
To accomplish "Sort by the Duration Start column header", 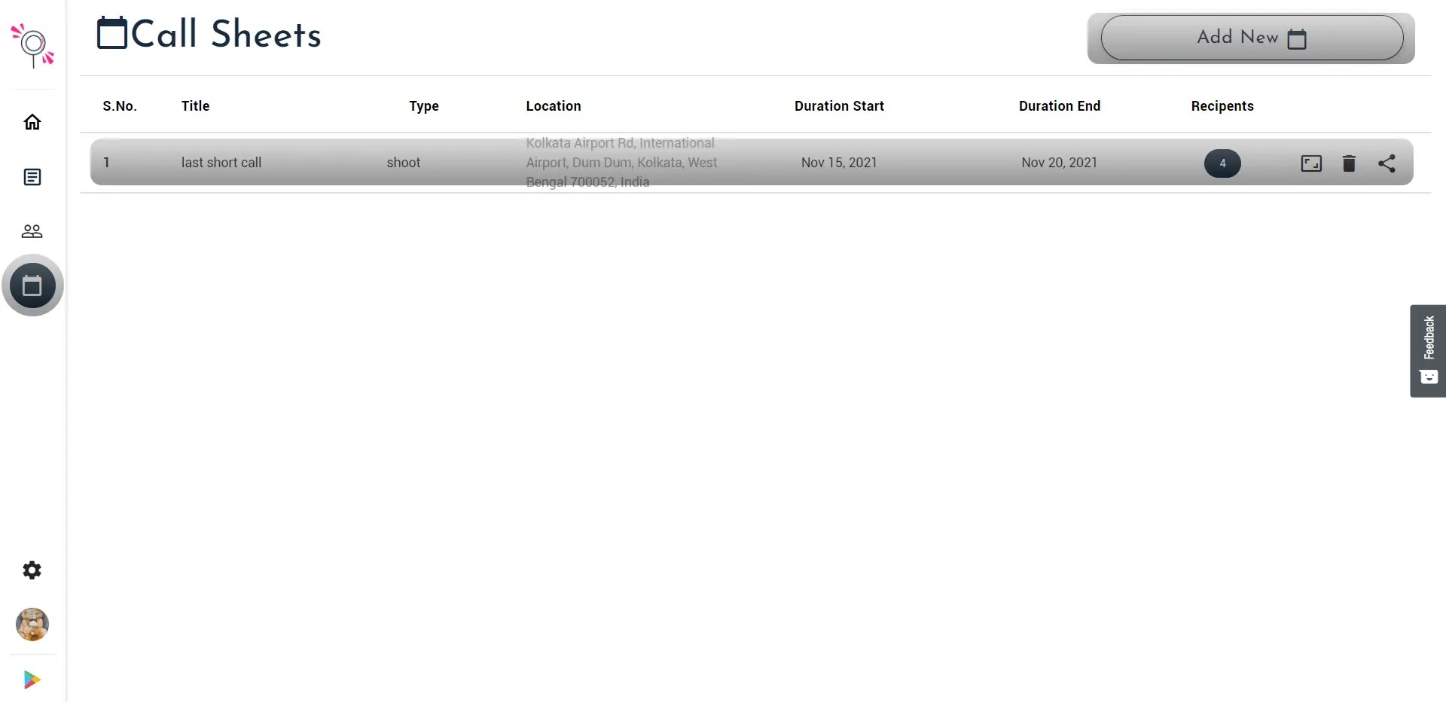I will tap(839, 105).
